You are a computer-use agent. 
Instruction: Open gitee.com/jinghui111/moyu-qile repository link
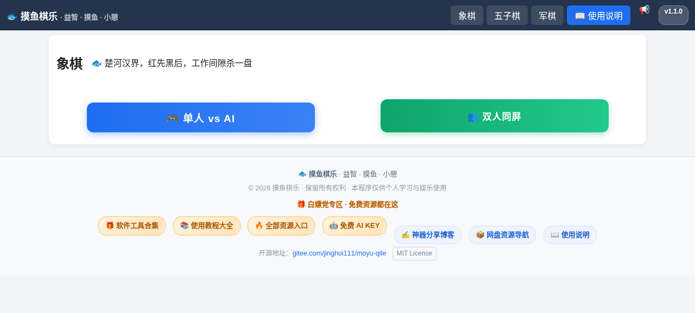tap(339, 253)
